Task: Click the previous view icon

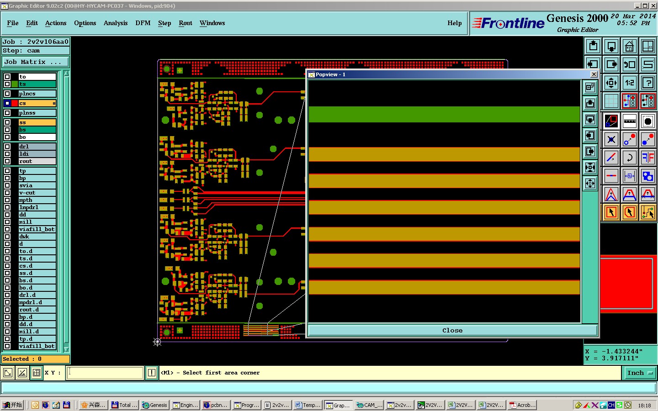Action: [630, 64]
